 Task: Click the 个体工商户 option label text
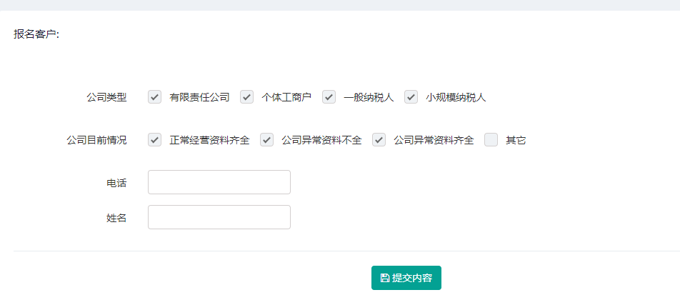pos(286,98)
